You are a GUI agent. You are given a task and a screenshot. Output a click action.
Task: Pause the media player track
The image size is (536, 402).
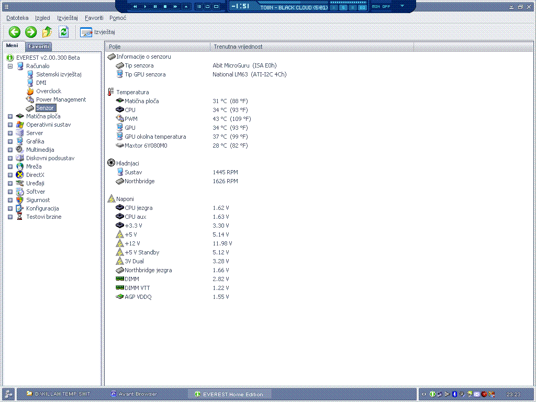[x=155, y=7]
